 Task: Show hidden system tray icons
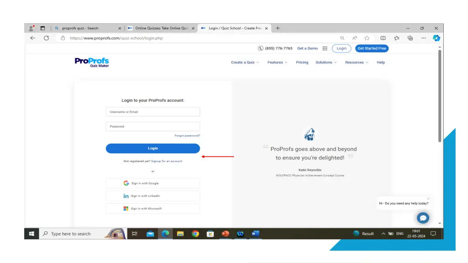383,234
